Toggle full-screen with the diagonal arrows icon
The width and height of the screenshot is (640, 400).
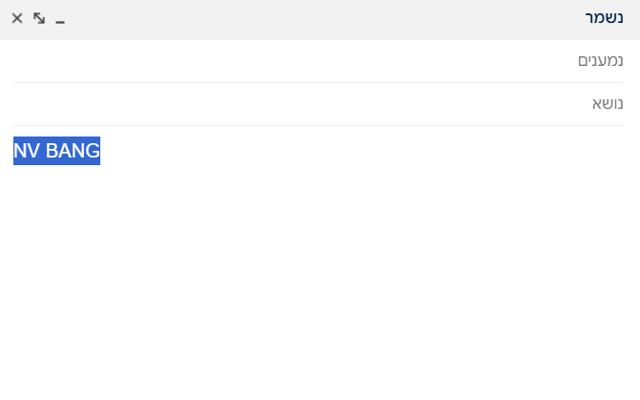coord(39,18)
